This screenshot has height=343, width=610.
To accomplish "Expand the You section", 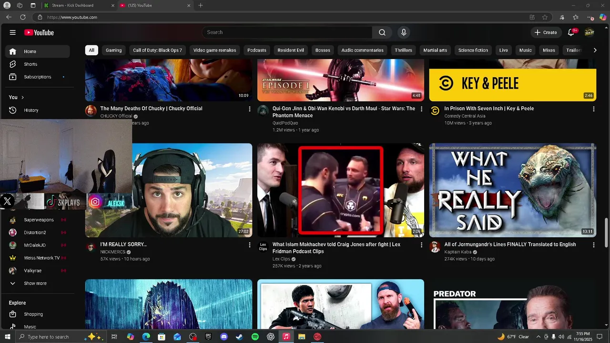I will coord(16,97).
